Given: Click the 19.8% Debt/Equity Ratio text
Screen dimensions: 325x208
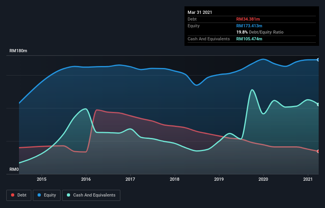Looking at the screenshot, I should (x=260, y=32).
